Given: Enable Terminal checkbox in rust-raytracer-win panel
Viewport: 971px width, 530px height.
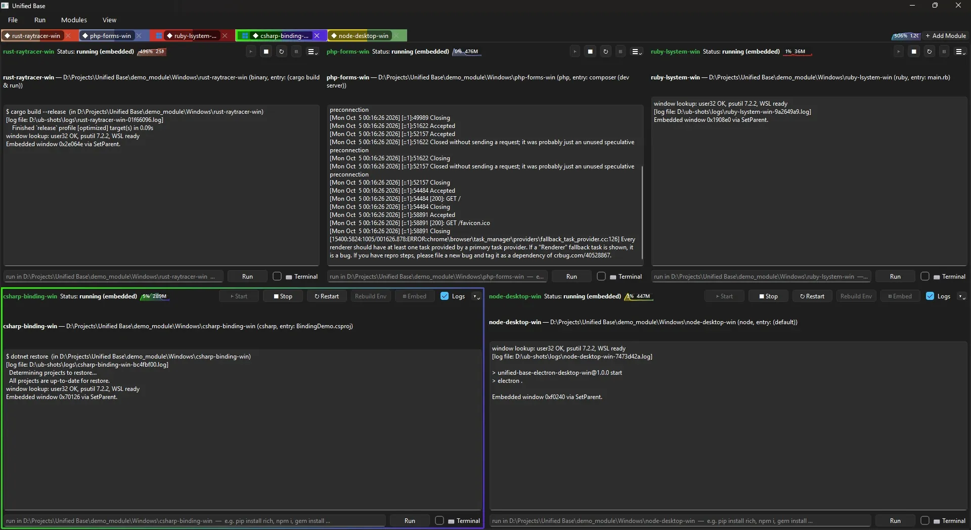Looking at the screenshot, I should (x=277, y=276).
